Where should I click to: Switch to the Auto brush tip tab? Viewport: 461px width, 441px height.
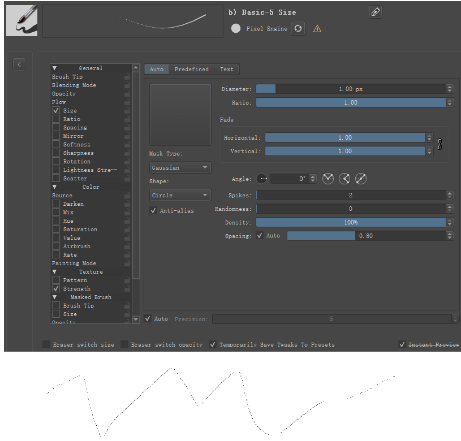click(157, 70)
